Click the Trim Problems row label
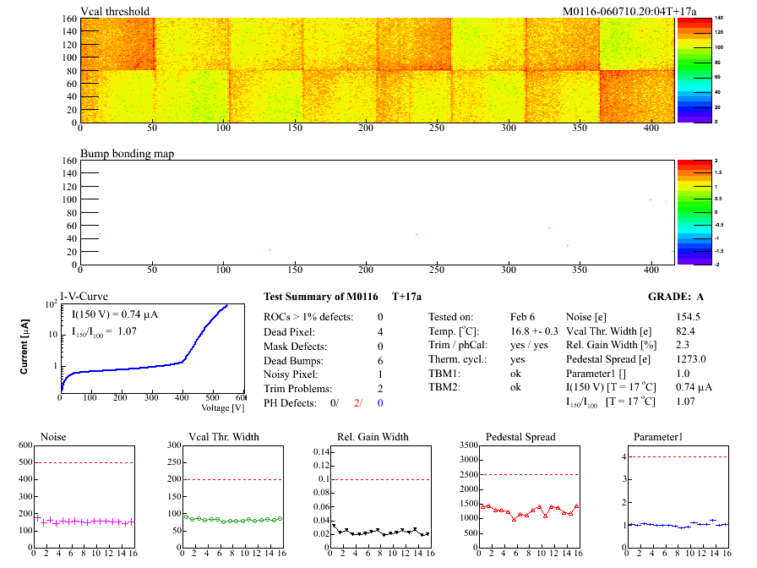The width and height of the screenshot is (757, 568). (x=297, y=389)
